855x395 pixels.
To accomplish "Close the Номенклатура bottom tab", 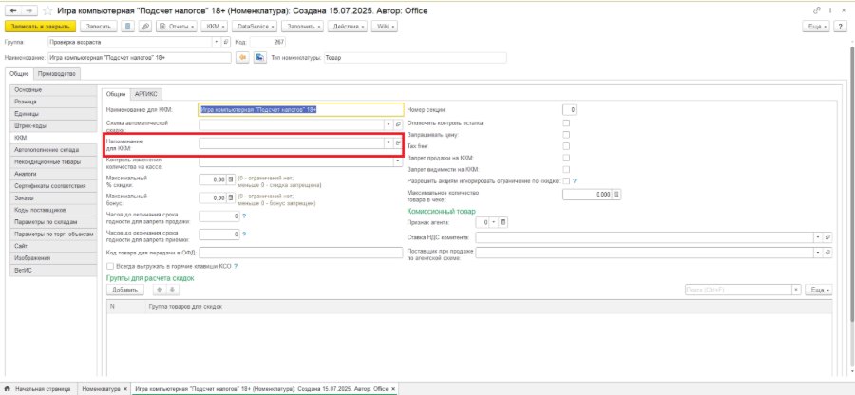I will point(125,389).
